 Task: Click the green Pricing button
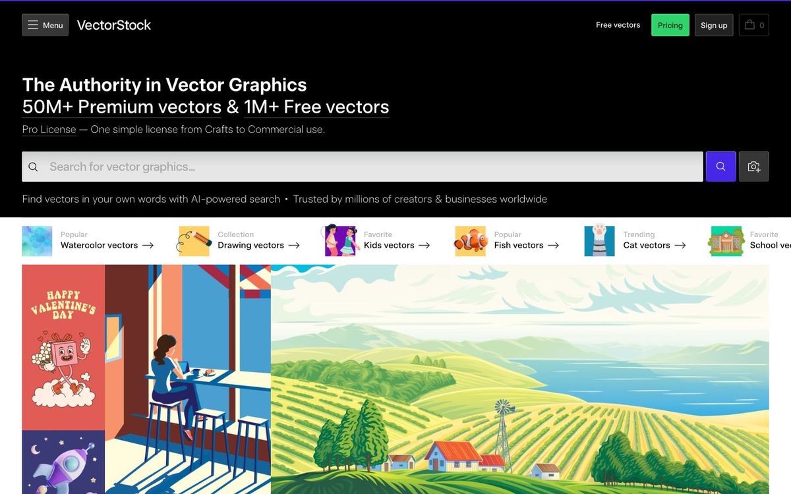670,25
